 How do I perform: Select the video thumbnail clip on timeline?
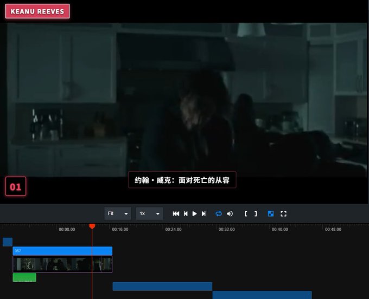[x=62, y=264]
